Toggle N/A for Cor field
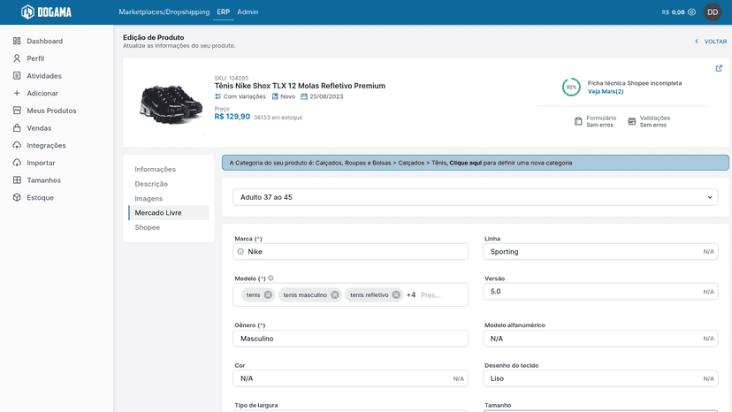This screenshot has width=732, height=412. 459,378
